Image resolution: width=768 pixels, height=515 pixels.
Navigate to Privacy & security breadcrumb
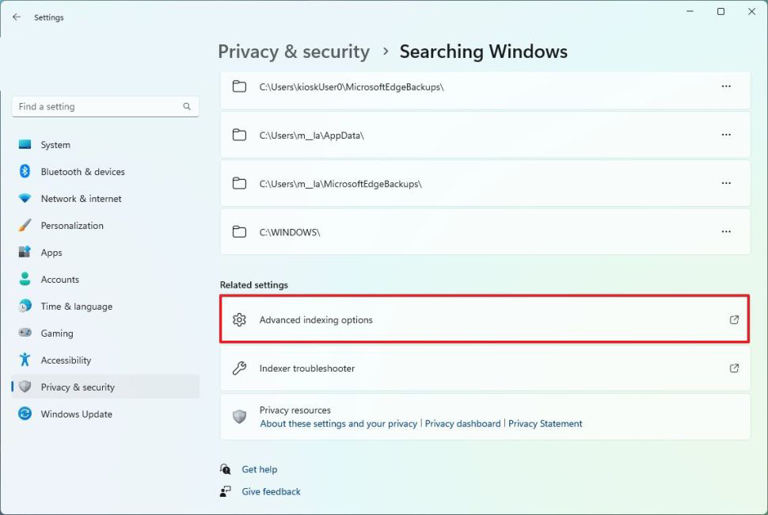tap(294, 52)
